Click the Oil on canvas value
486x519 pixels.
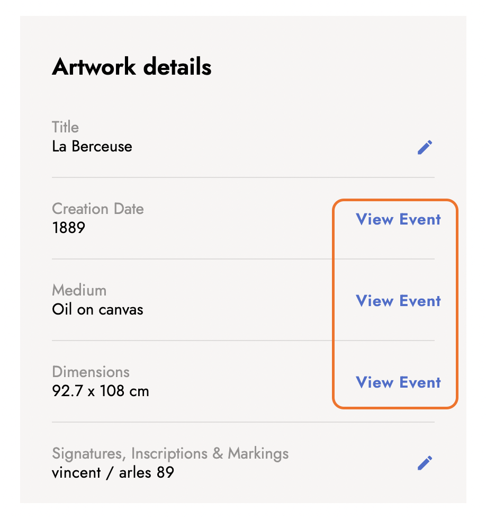pos(97,309)
